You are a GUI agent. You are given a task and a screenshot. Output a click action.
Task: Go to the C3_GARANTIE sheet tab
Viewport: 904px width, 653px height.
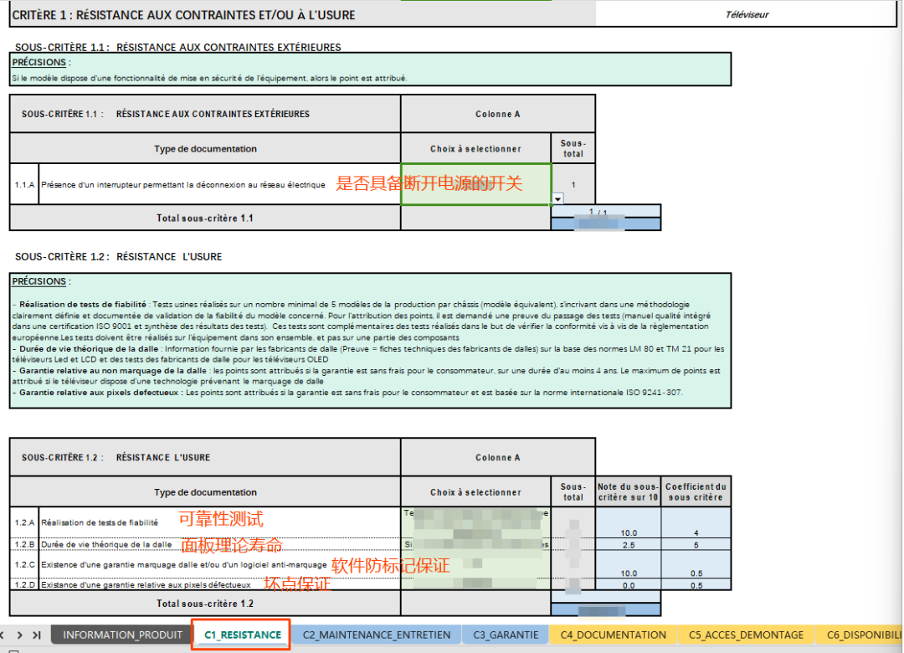pos(506,635)
